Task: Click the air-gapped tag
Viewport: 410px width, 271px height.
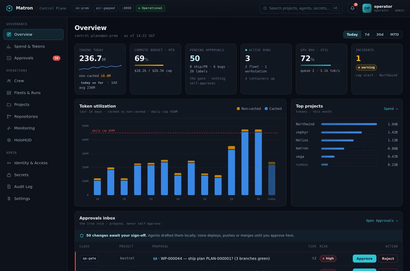Action: 105,8
